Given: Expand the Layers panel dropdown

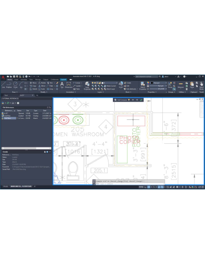Looking at the screenshot, I should [x=101, y=92].
